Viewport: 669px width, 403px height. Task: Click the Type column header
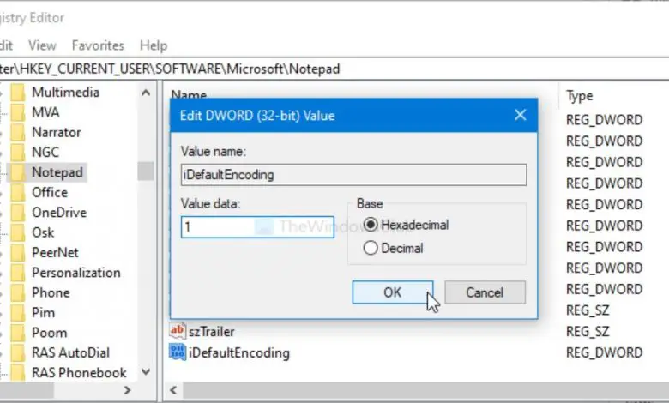tap(580, 96)
